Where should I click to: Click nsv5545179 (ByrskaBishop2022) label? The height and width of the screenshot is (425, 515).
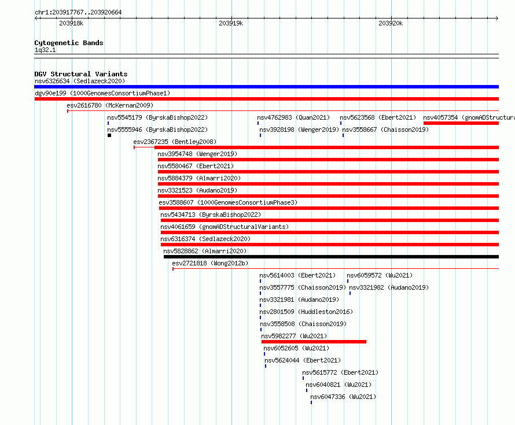(157, 117)
